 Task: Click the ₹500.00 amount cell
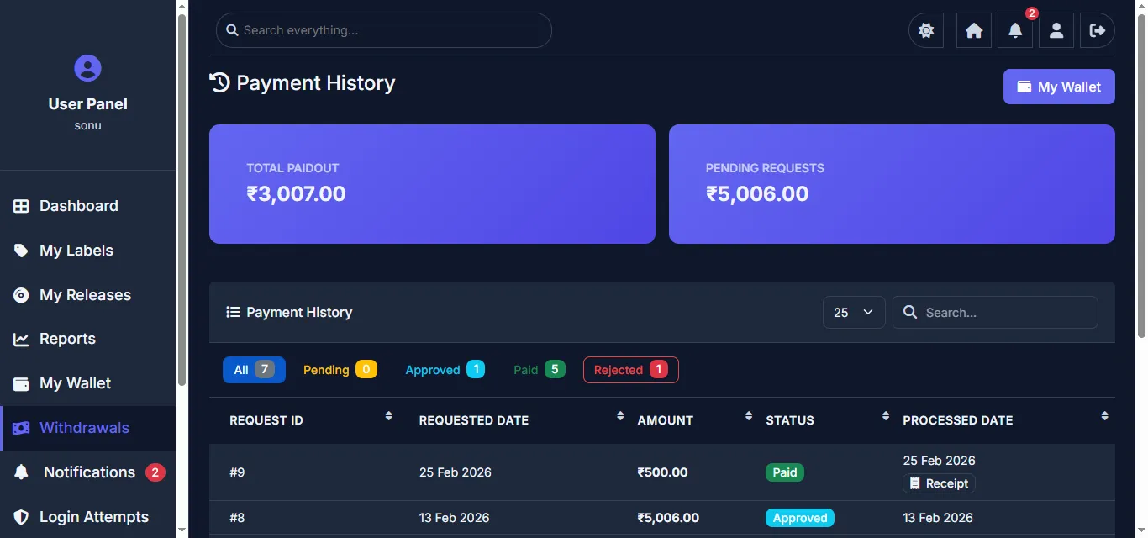coord(662,472)
